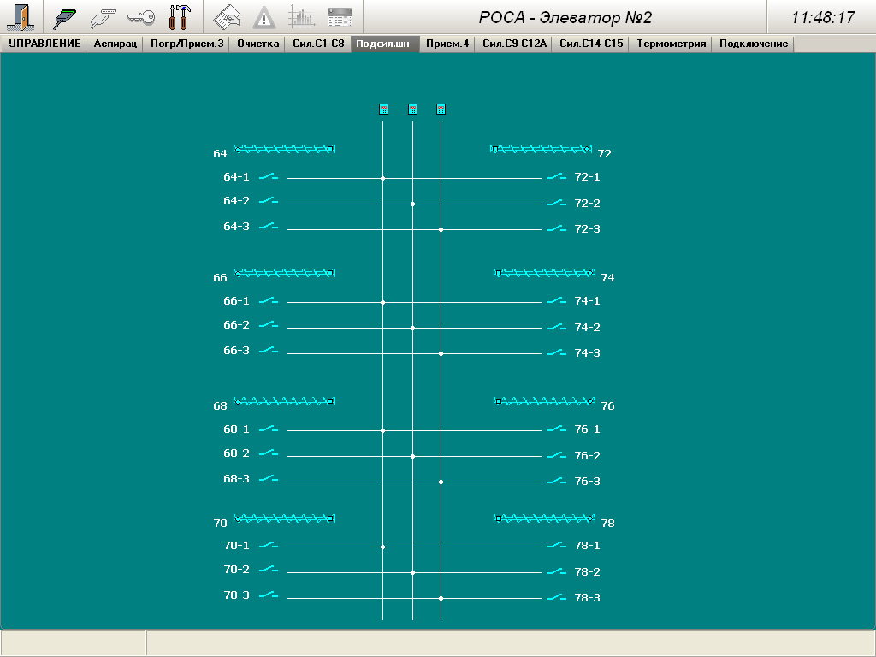Toggle the switch symbol for 68-3
The width and height of the screenshot is (876, 657).
point(269,478)
